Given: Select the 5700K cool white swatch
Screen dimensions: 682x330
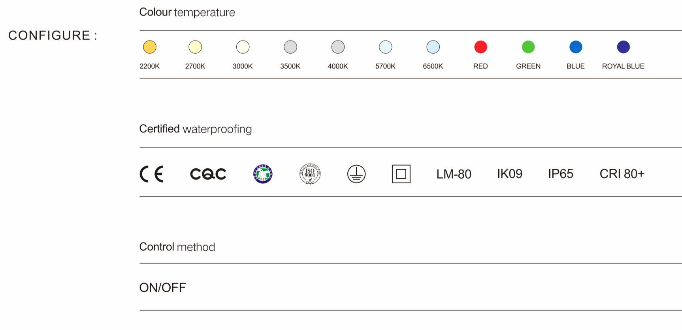Looking at the screenshot, I should coord(386,47).
